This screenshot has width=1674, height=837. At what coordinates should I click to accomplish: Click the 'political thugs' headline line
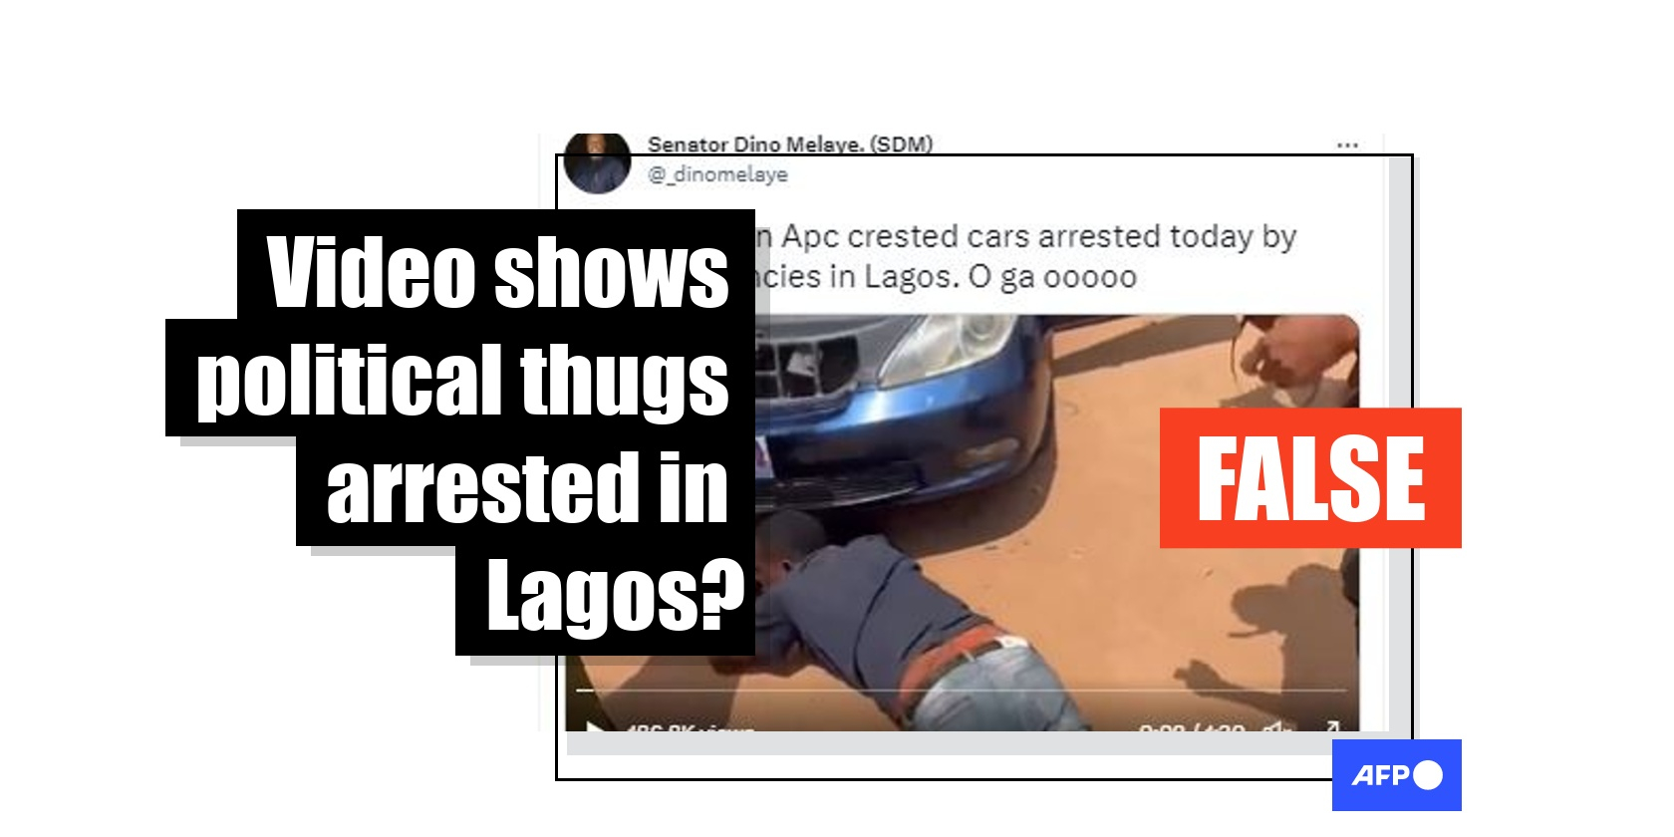[461, 379]
